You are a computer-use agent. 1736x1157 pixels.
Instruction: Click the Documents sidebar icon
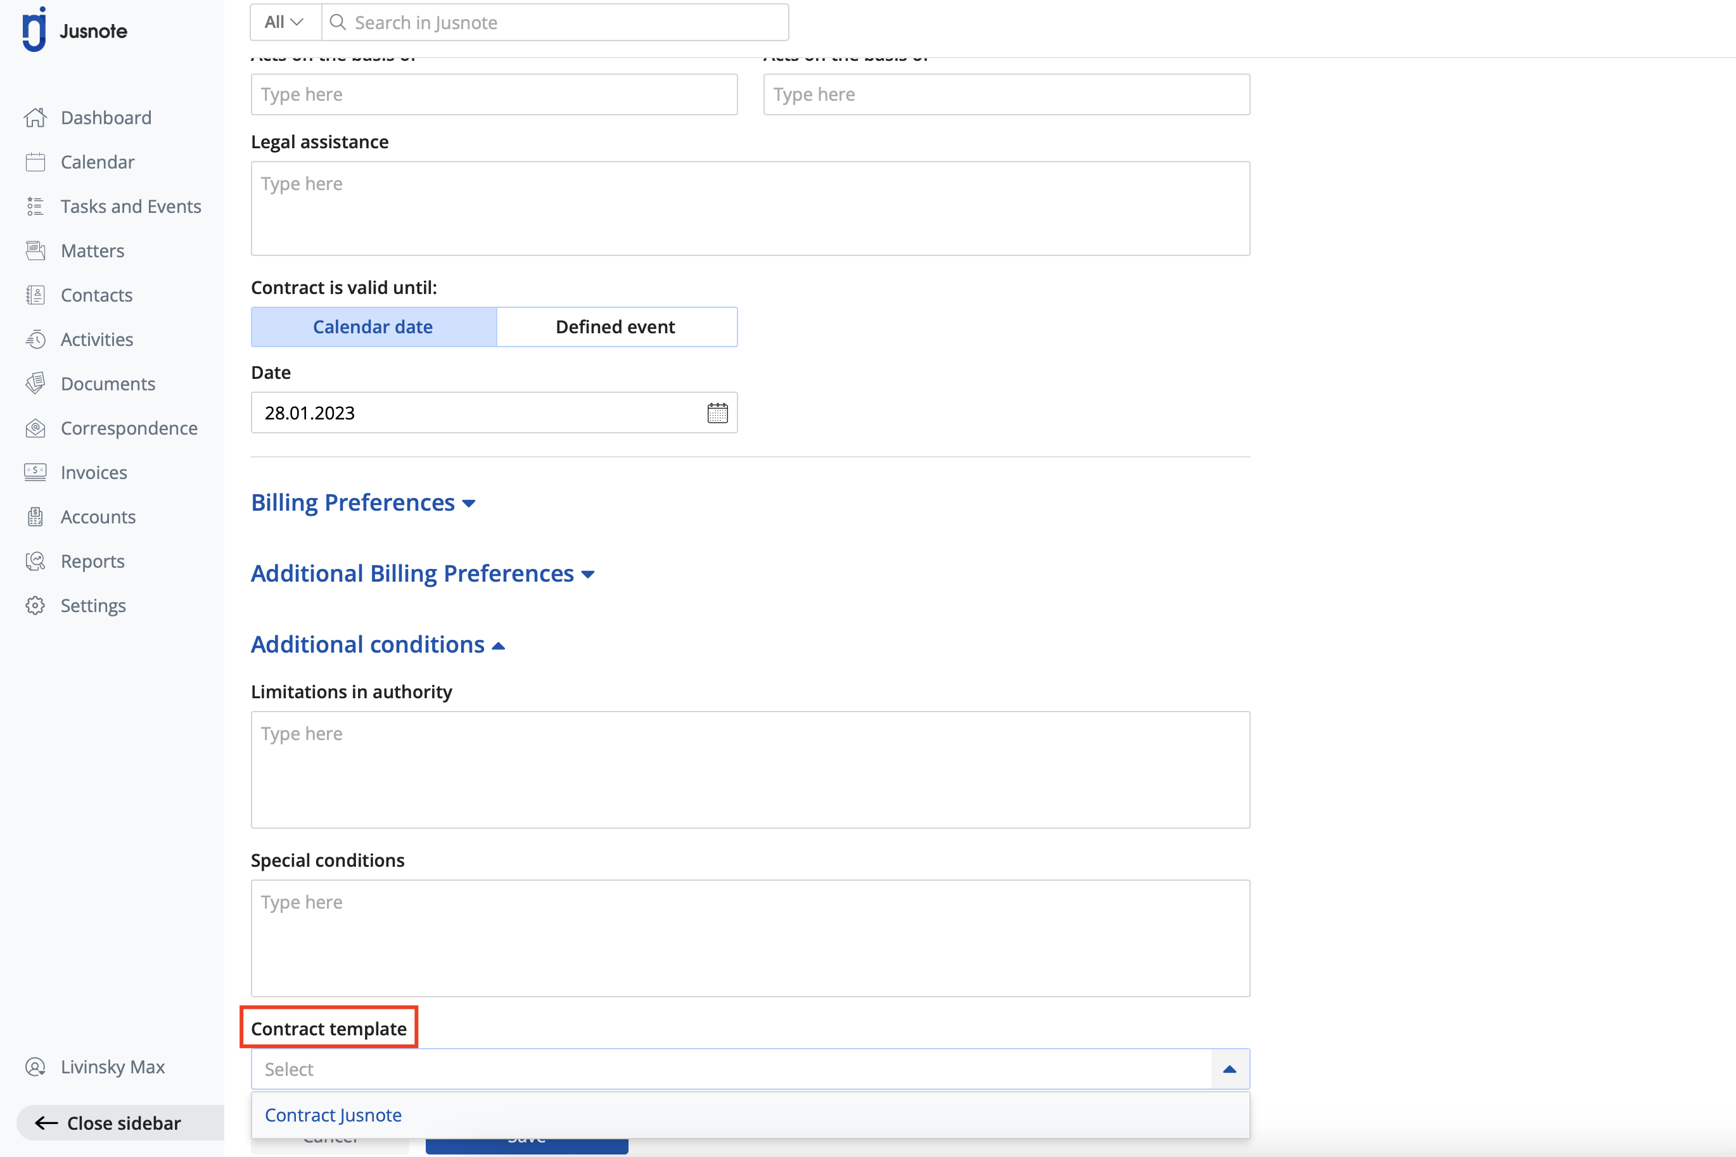[35, 383]
